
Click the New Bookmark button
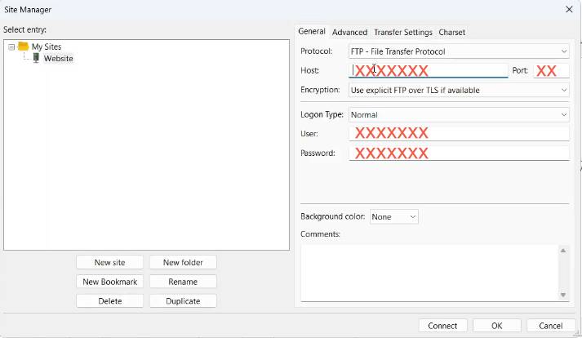[x=109, y=282]
